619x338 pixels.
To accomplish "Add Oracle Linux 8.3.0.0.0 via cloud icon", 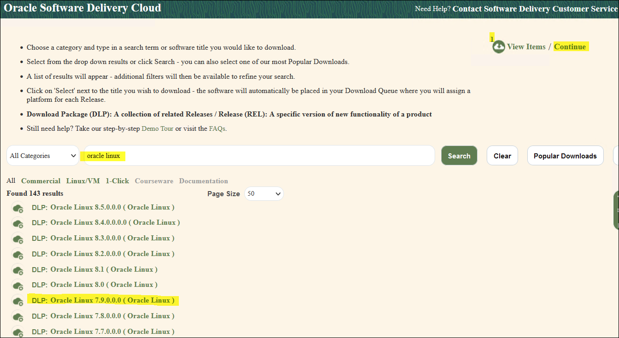I will click(18, 239).
